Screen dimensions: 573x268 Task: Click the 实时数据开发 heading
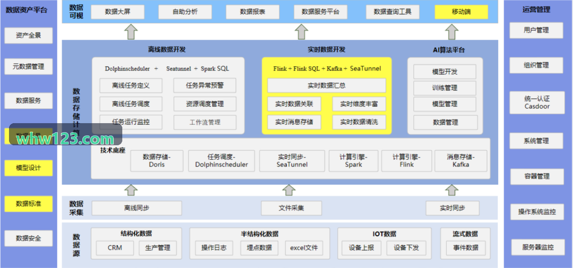326,50
